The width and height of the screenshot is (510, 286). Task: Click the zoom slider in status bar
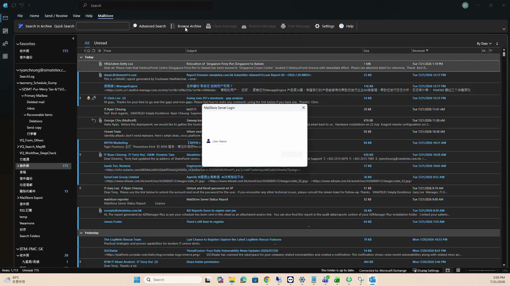482,271
